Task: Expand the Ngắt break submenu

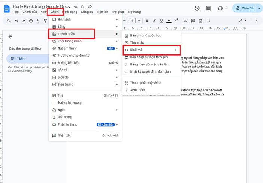Action: coord(85,110)
